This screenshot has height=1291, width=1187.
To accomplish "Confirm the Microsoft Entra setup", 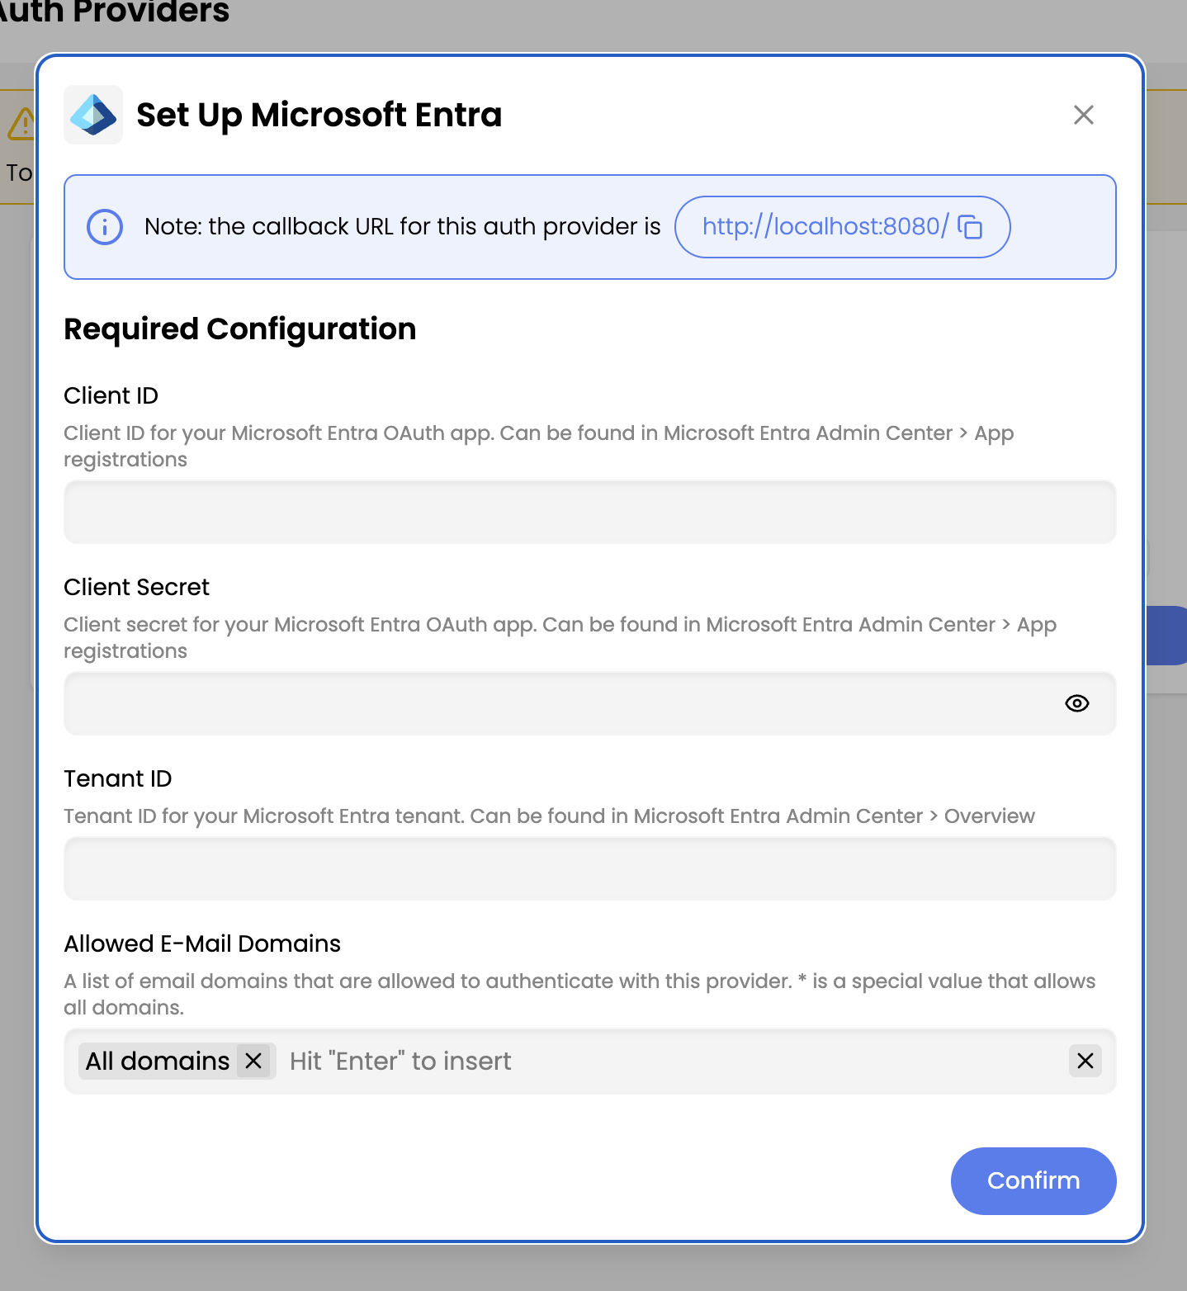I will click(x=1033, y=1180).
